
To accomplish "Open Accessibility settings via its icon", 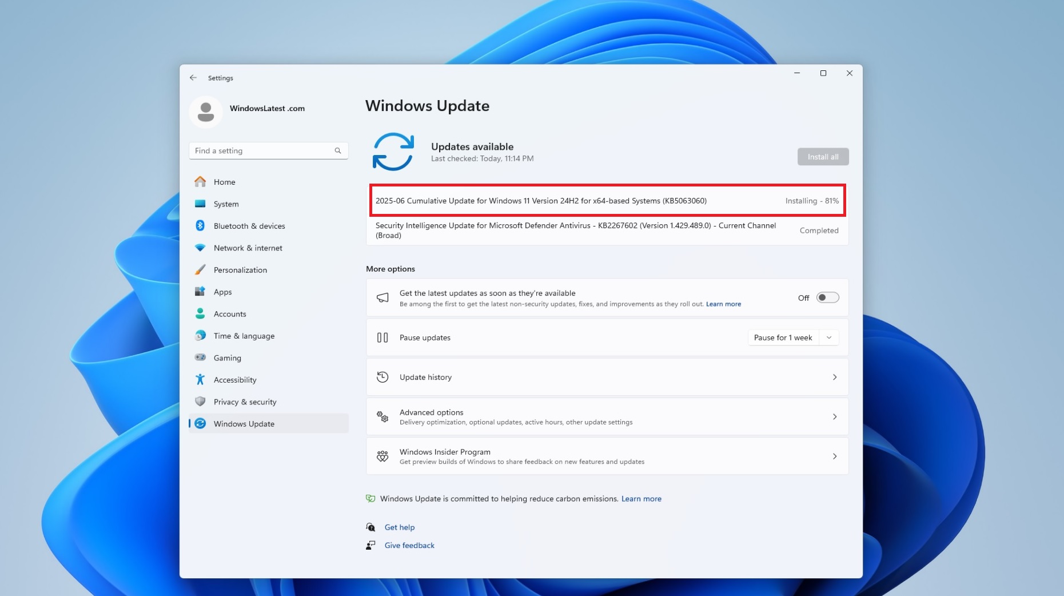I will pos(200,379).
